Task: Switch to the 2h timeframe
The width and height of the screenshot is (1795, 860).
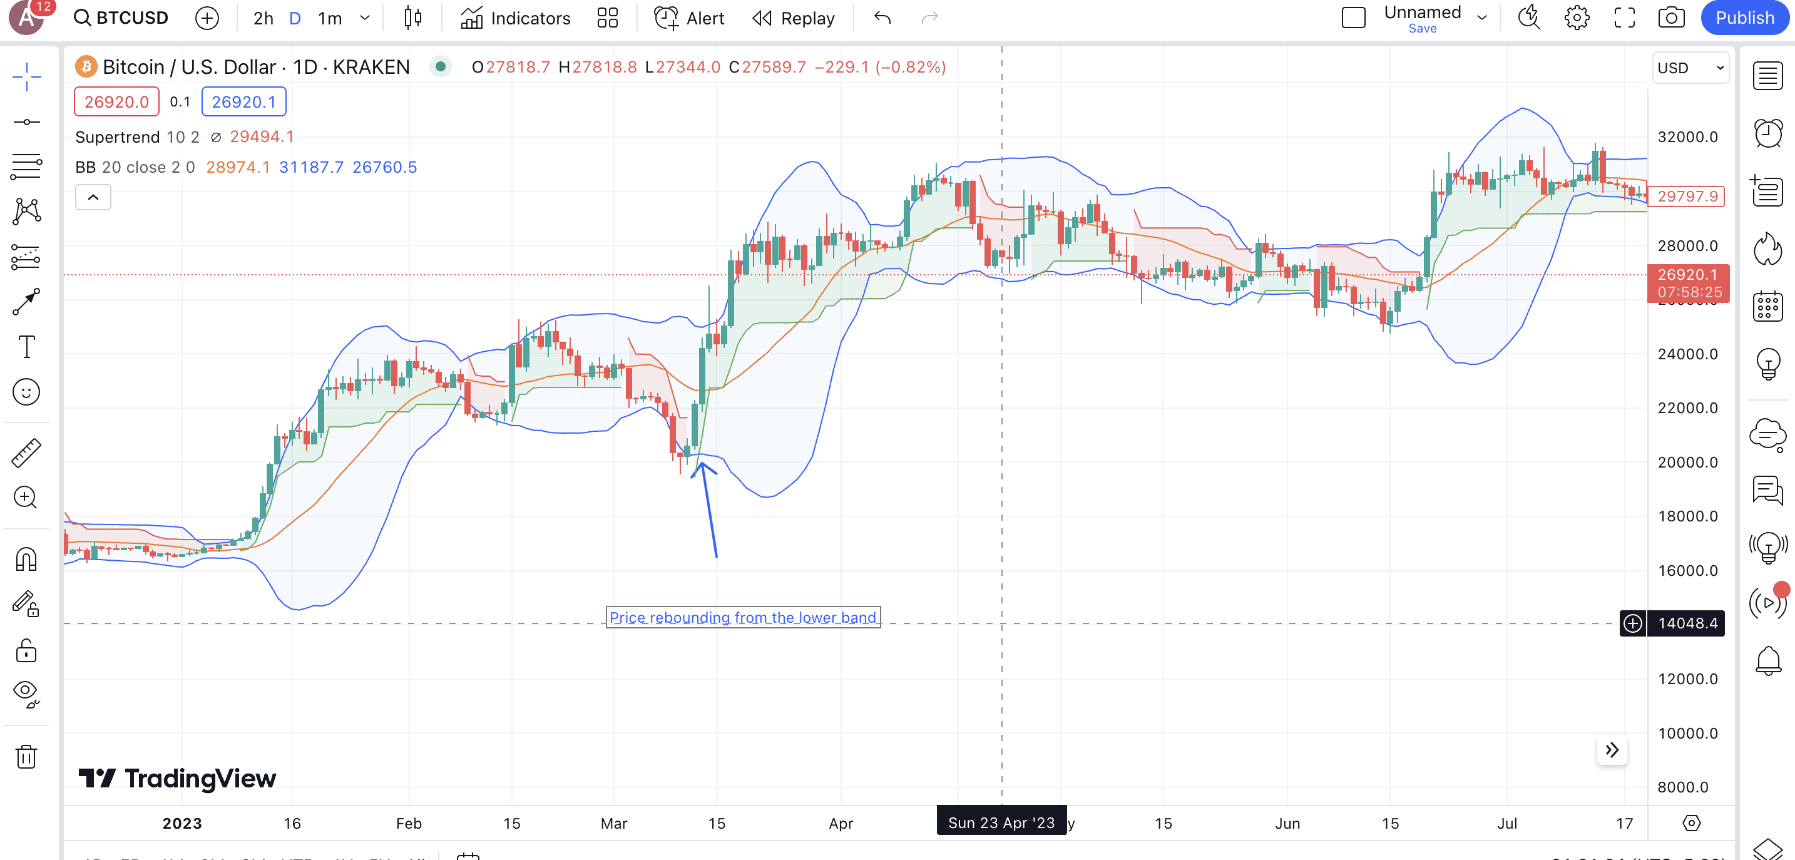Action: 263,18
